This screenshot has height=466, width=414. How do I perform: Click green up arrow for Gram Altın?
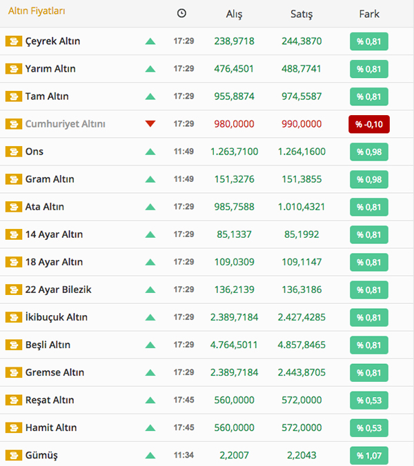pyautogui.click(x=150, y=179)
